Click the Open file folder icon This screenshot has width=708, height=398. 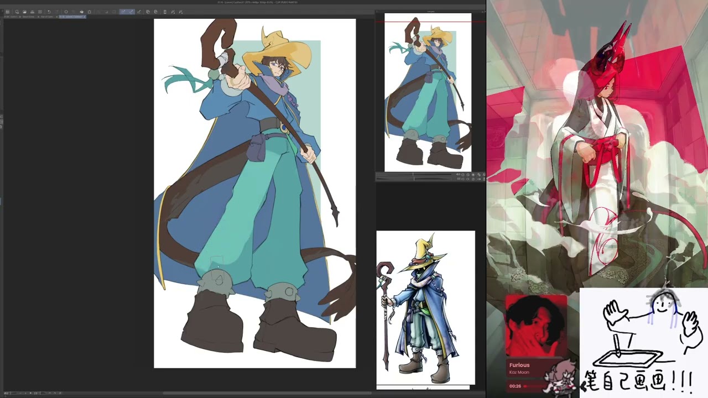[x=25, y=12]
